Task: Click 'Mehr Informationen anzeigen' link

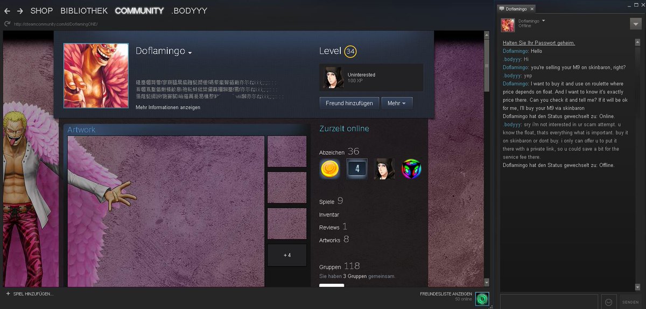Action: click(168, 107)
